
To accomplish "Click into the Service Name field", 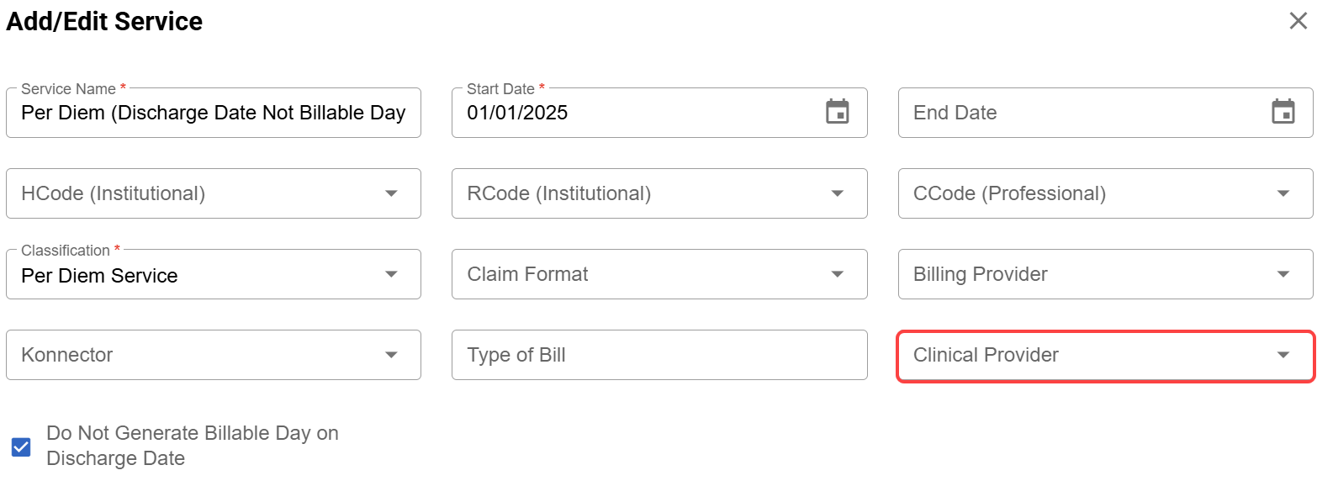I will (213, 113).
